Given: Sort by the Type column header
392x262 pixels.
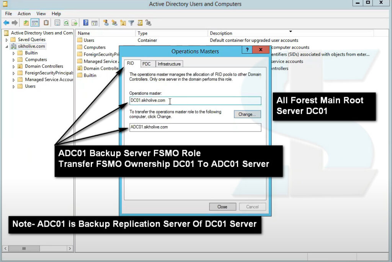Looking at the screenshot, I should point(171,33).
